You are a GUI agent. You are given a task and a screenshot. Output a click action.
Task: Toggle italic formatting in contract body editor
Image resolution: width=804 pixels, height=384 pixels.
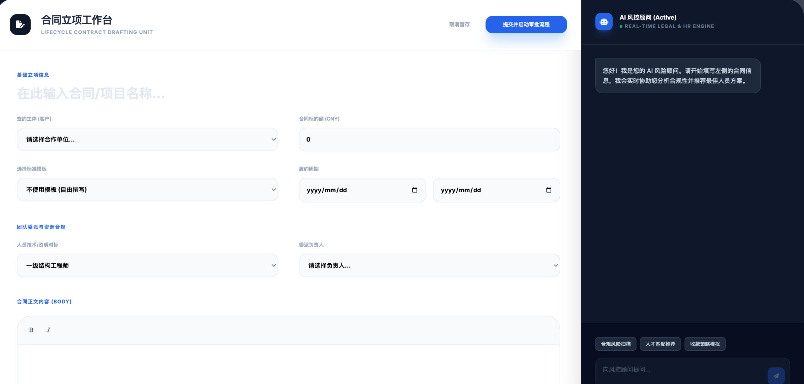tap(48, 330)
